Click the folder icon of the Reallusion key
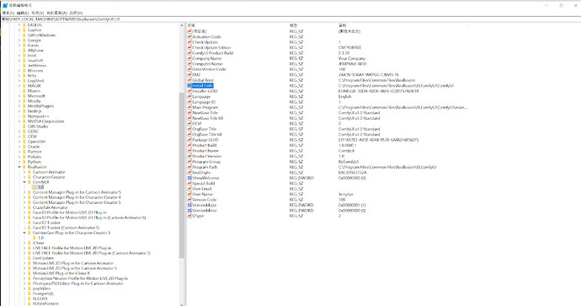 click(24, 167)
